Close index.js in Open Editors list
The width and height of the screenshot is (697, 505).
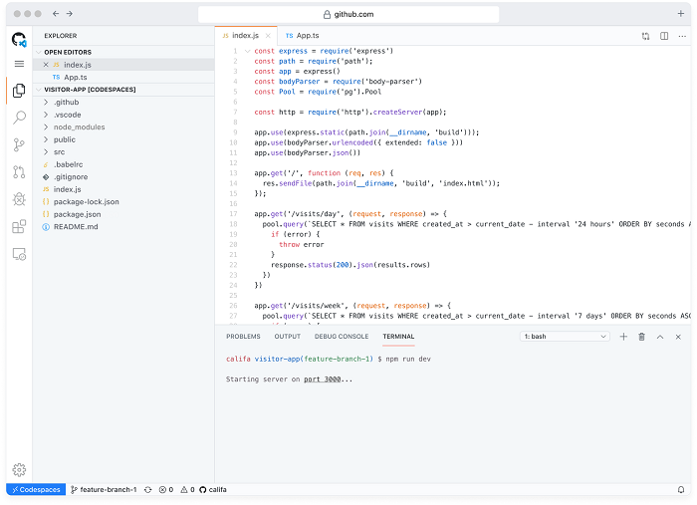[x=46, y=65]
